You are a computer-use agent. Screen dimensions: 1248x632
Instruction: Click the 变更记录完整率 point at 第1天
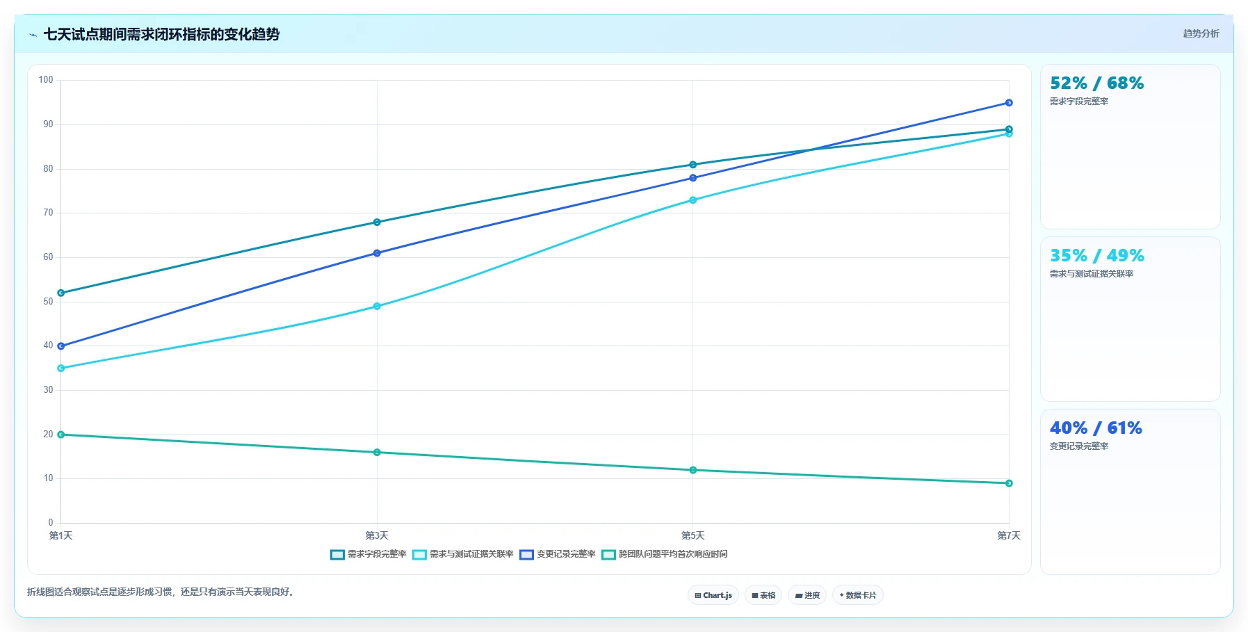point(61,346)
